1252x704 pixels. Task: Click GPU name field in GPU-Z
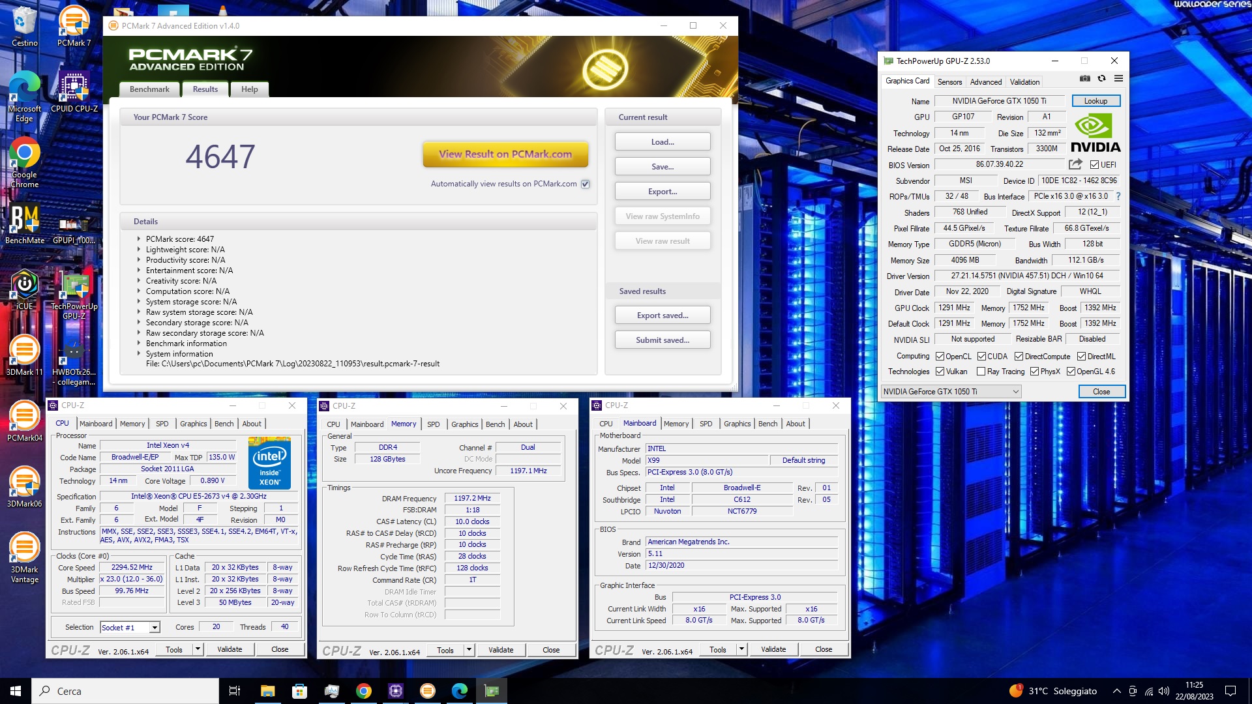click(999, 101)
